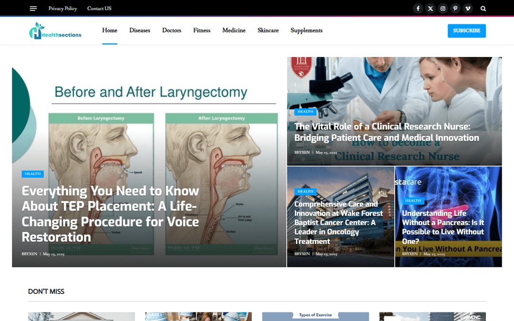Open the Pinterest social icon

[x=455, y=9]
